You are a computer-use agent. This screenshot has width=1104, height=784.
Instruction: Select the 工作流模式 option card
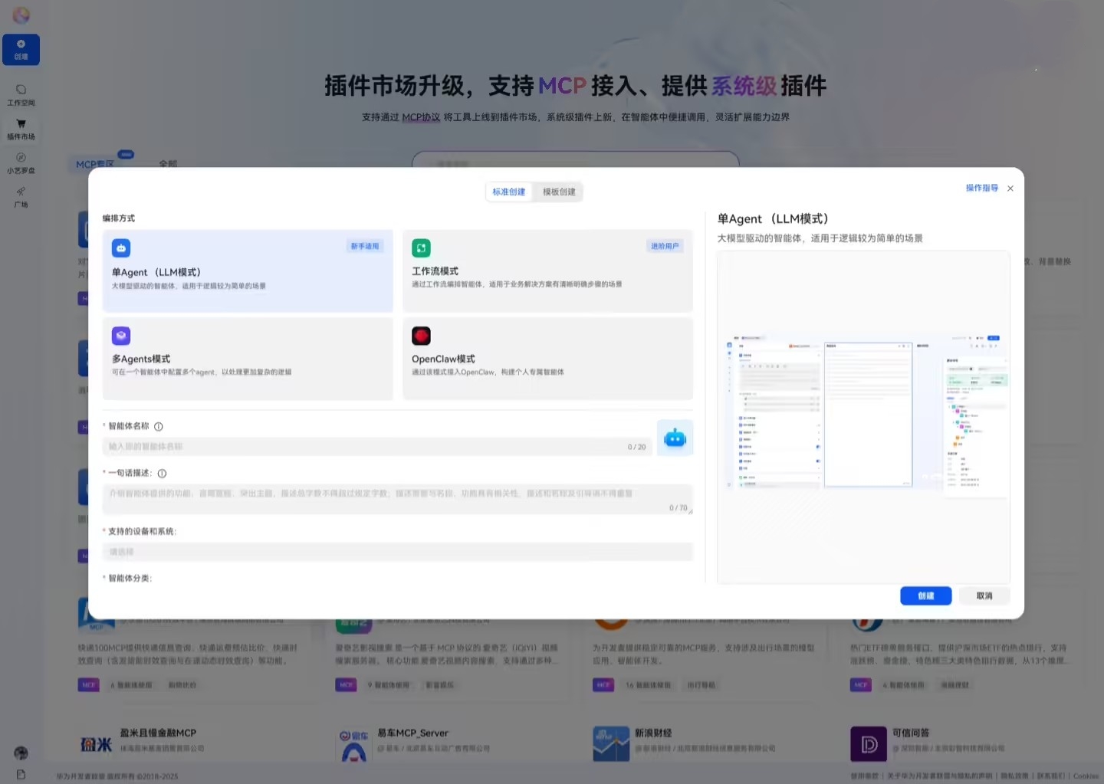coord(547,271)
